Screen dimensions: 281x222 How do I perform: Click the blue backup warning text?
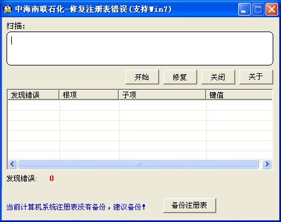click(x=76, y=207)
